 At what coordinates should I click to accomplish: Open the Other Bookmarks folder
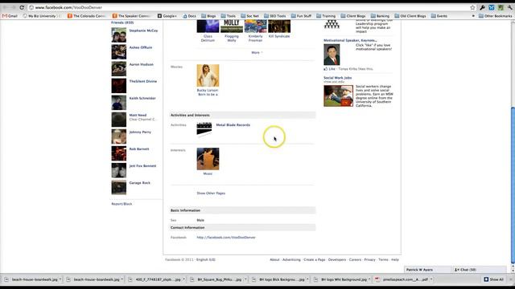[x=496, y=16]
